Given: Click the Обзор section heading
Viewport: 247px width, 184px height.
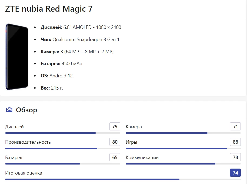Looking at the screenshot, I should (26, 110).
